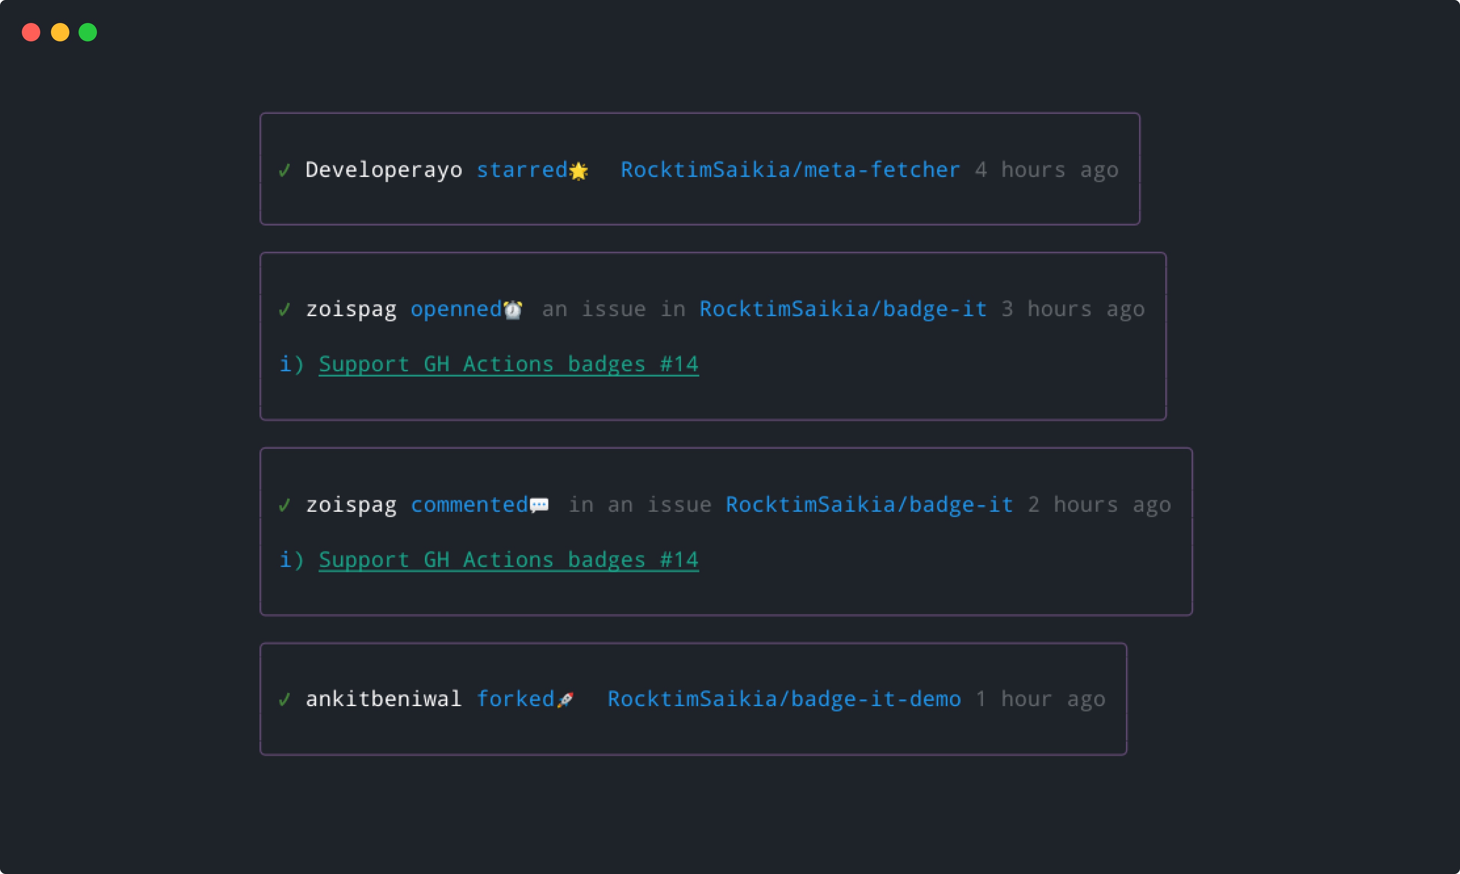Select the username zoispag in commented card
Screen dimensions: 1460x874
coord(351,505)
